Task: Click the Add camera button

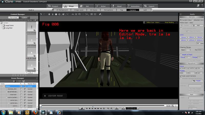Action: tap(197, 25)
